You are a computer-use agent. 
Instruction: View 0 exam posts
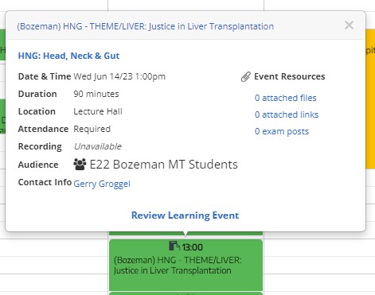(282, 131)
